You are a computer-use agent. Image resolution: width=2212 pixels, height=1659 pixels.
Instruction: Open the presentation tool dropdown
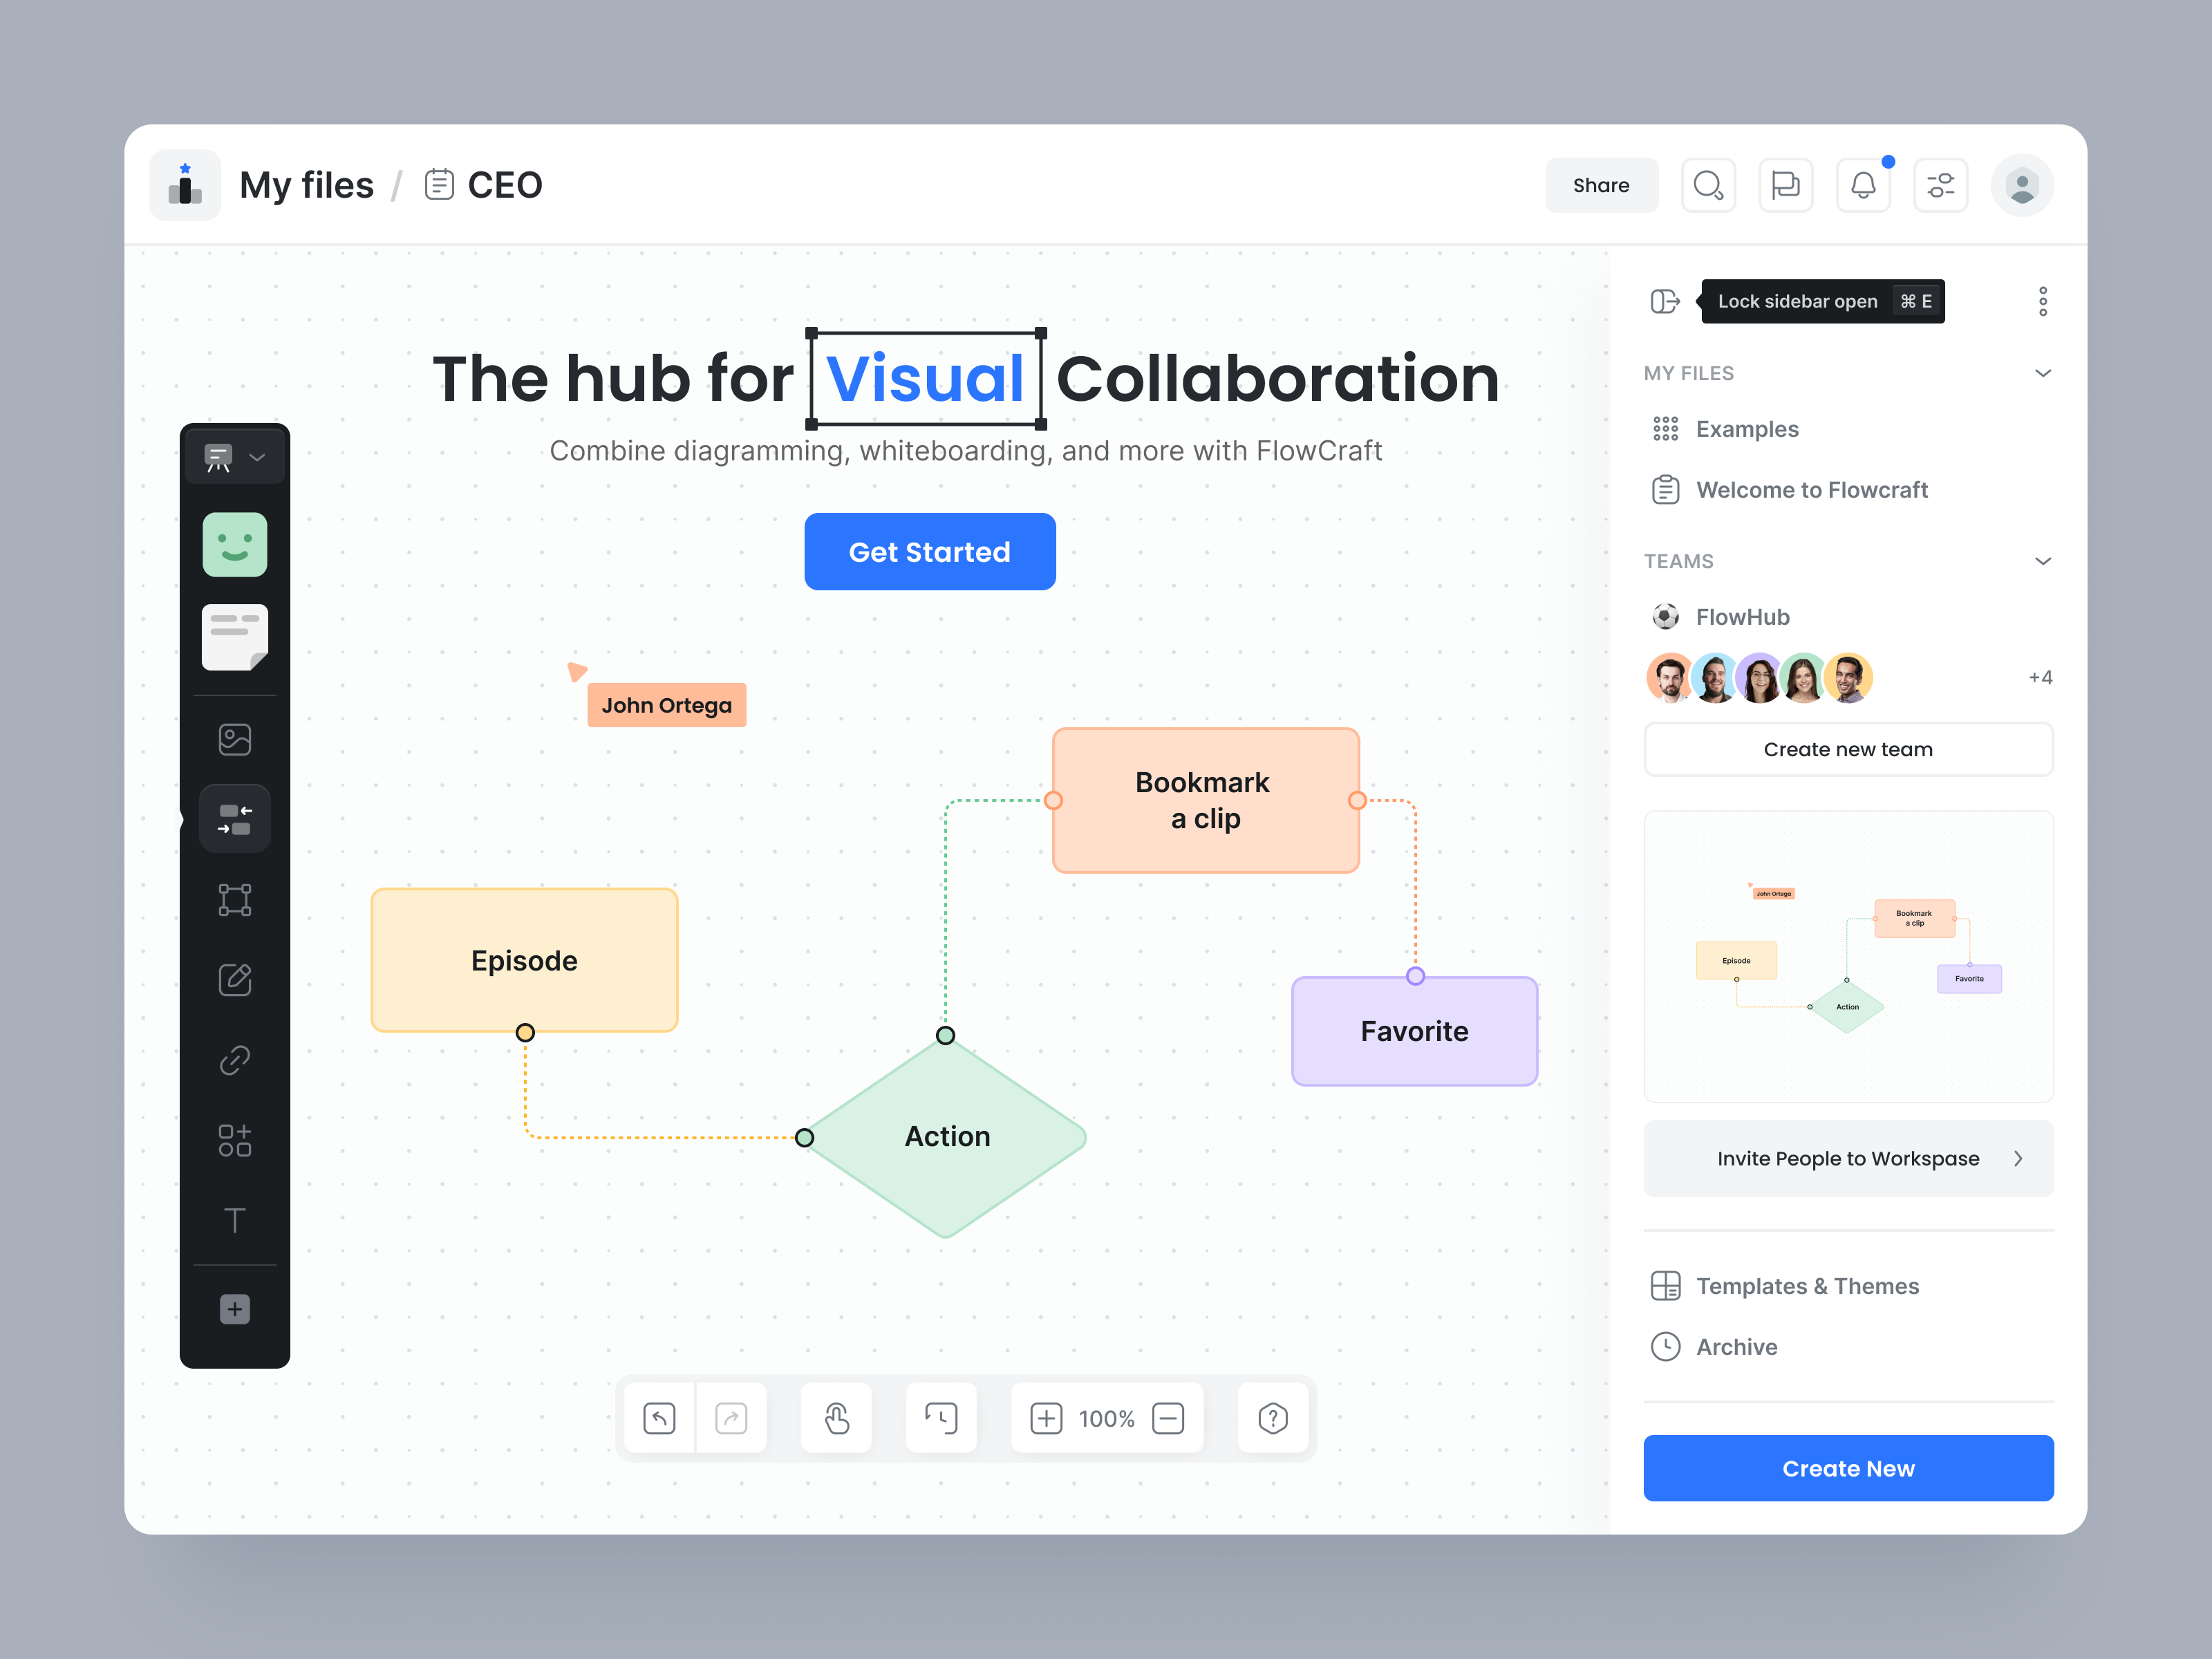[258, 456]
